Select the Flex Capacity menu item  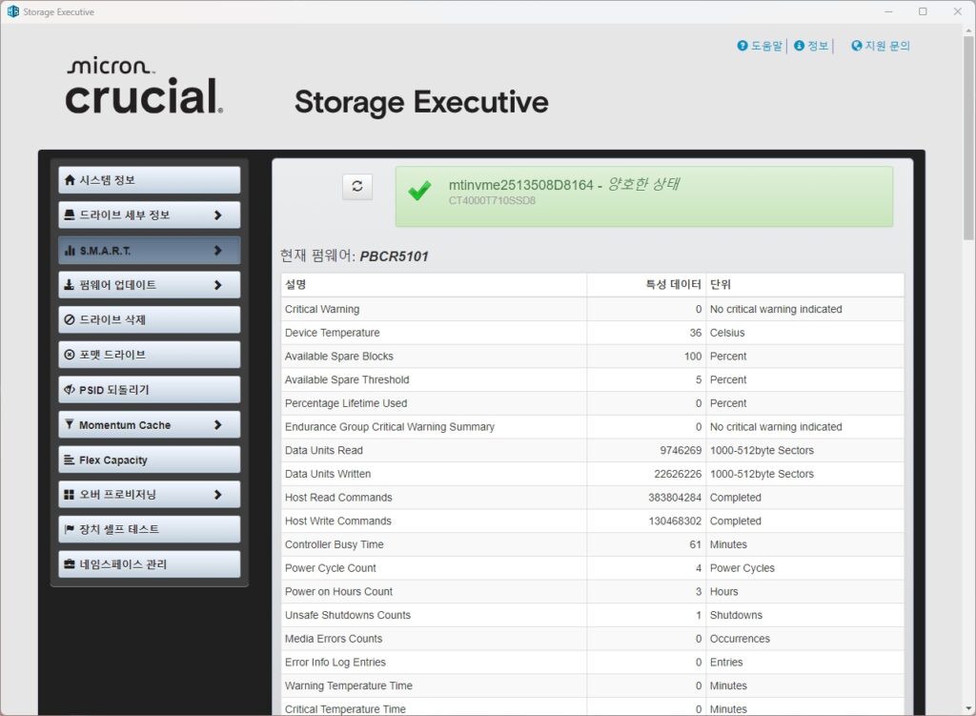[x=150, y=460]
